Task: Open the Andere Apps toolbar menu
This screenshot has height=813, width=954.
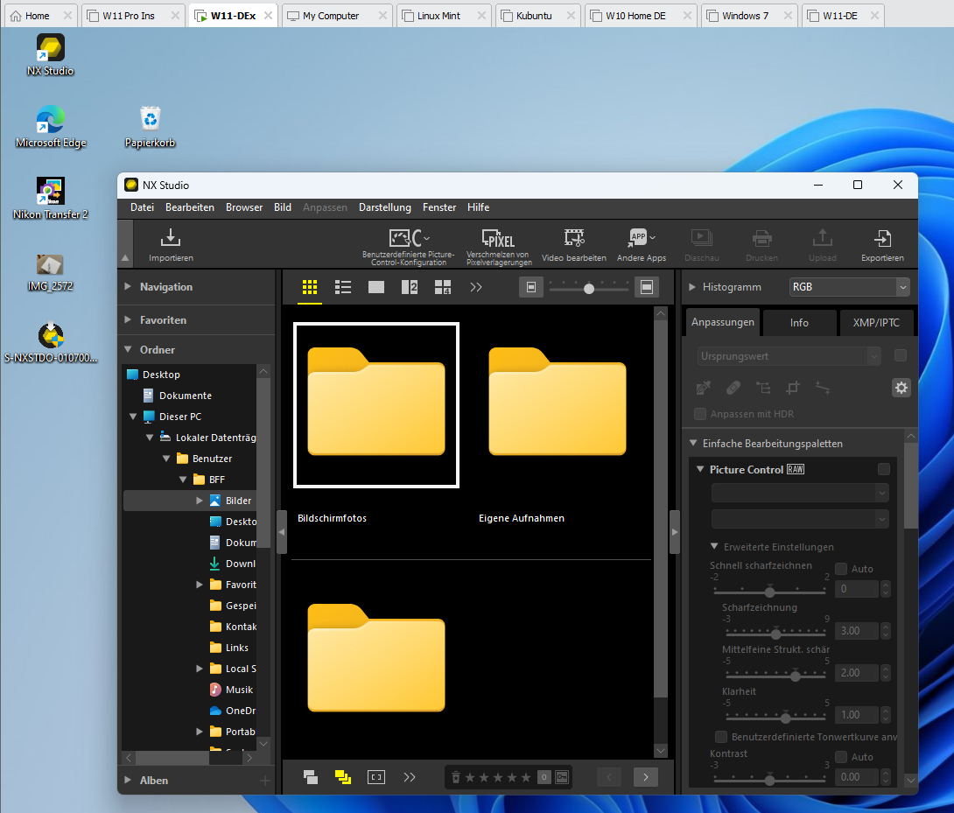Action: 642,245
